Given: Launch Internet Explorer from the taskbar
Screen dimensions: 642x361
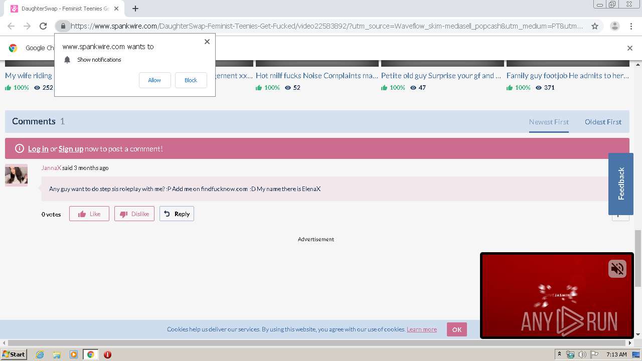Looking at the screenshot, I should [40, 354].
